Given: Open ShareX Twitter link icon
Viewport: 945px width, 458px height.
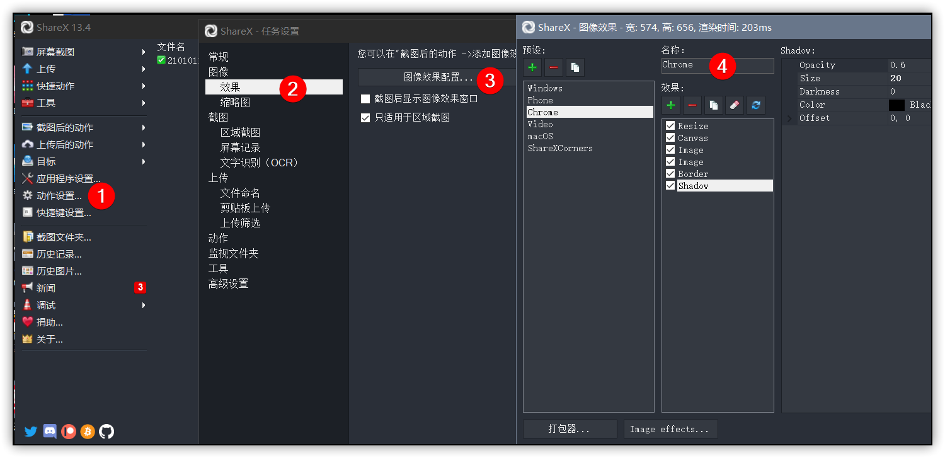Looking at the screenshot, I should (x=31, y=432).
